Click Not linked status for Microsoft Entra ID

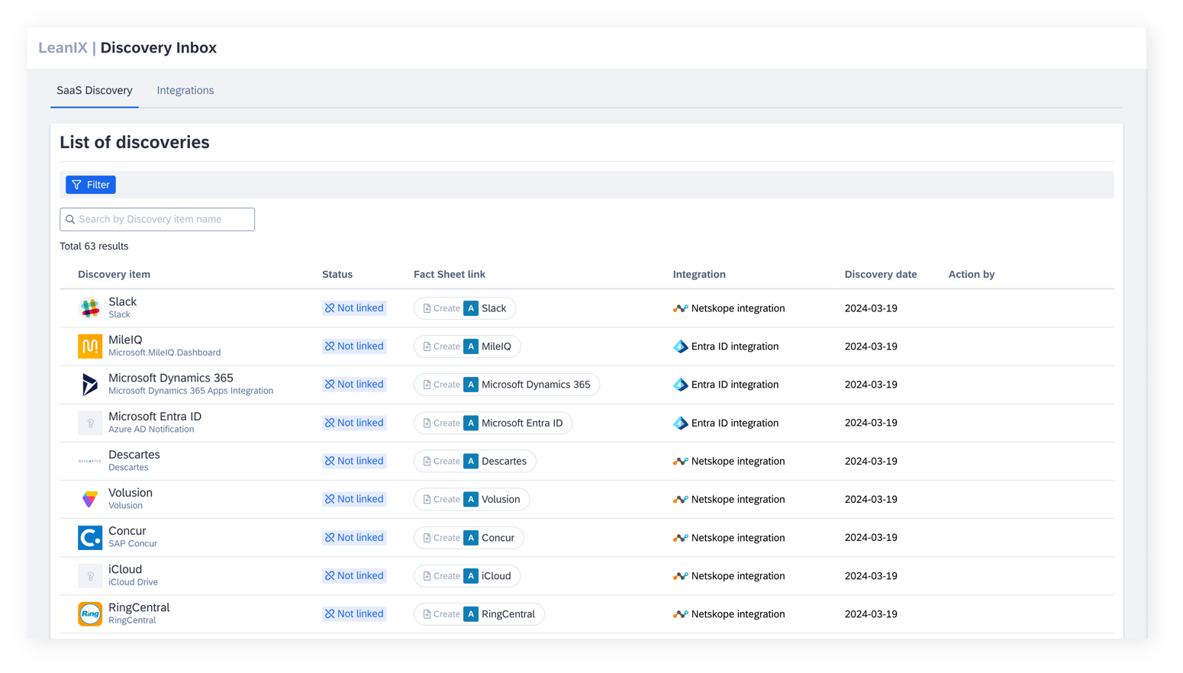coord(354,423)
